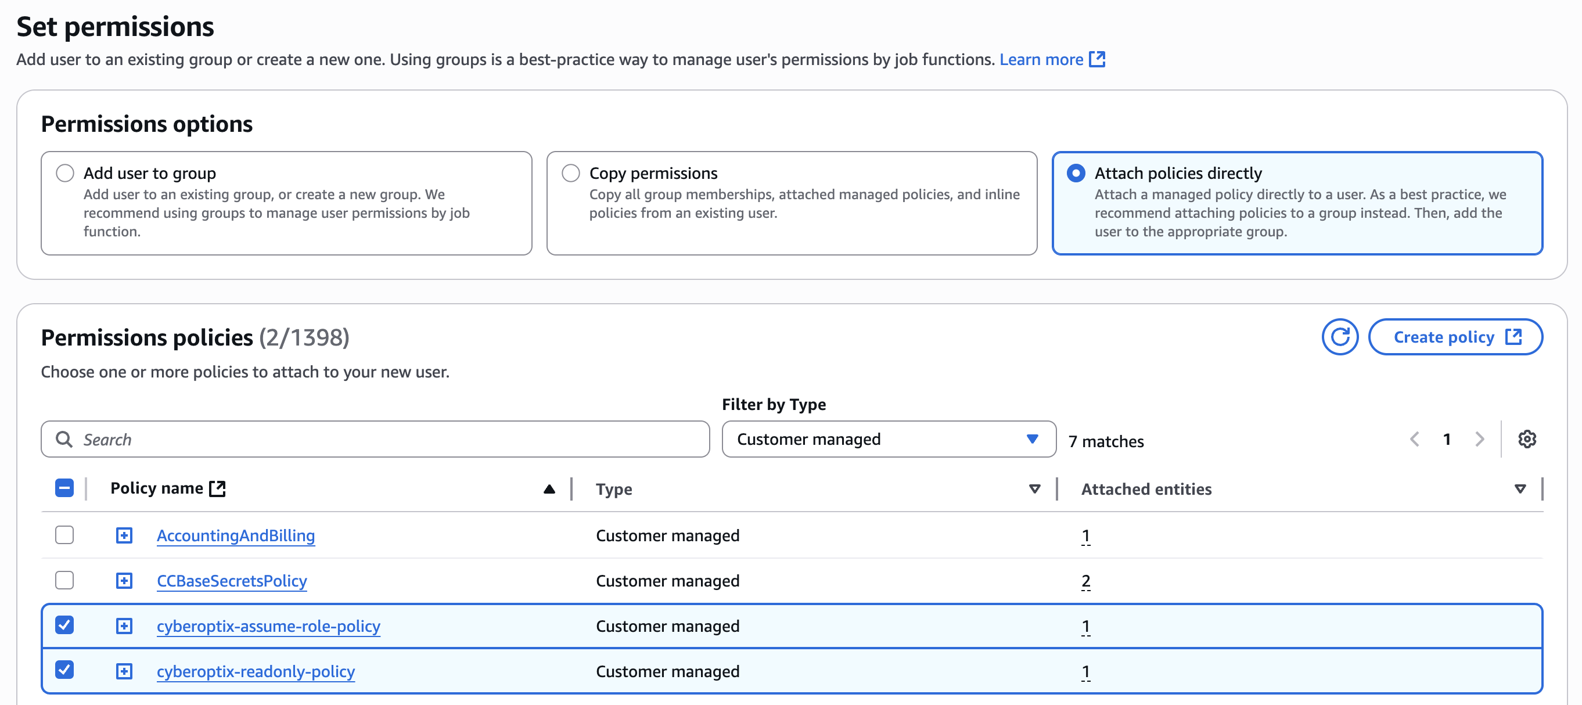Expand details for AccountingAndBilling policy
The width and height of the screenshot is (1582, 705).
coord(125,535)
